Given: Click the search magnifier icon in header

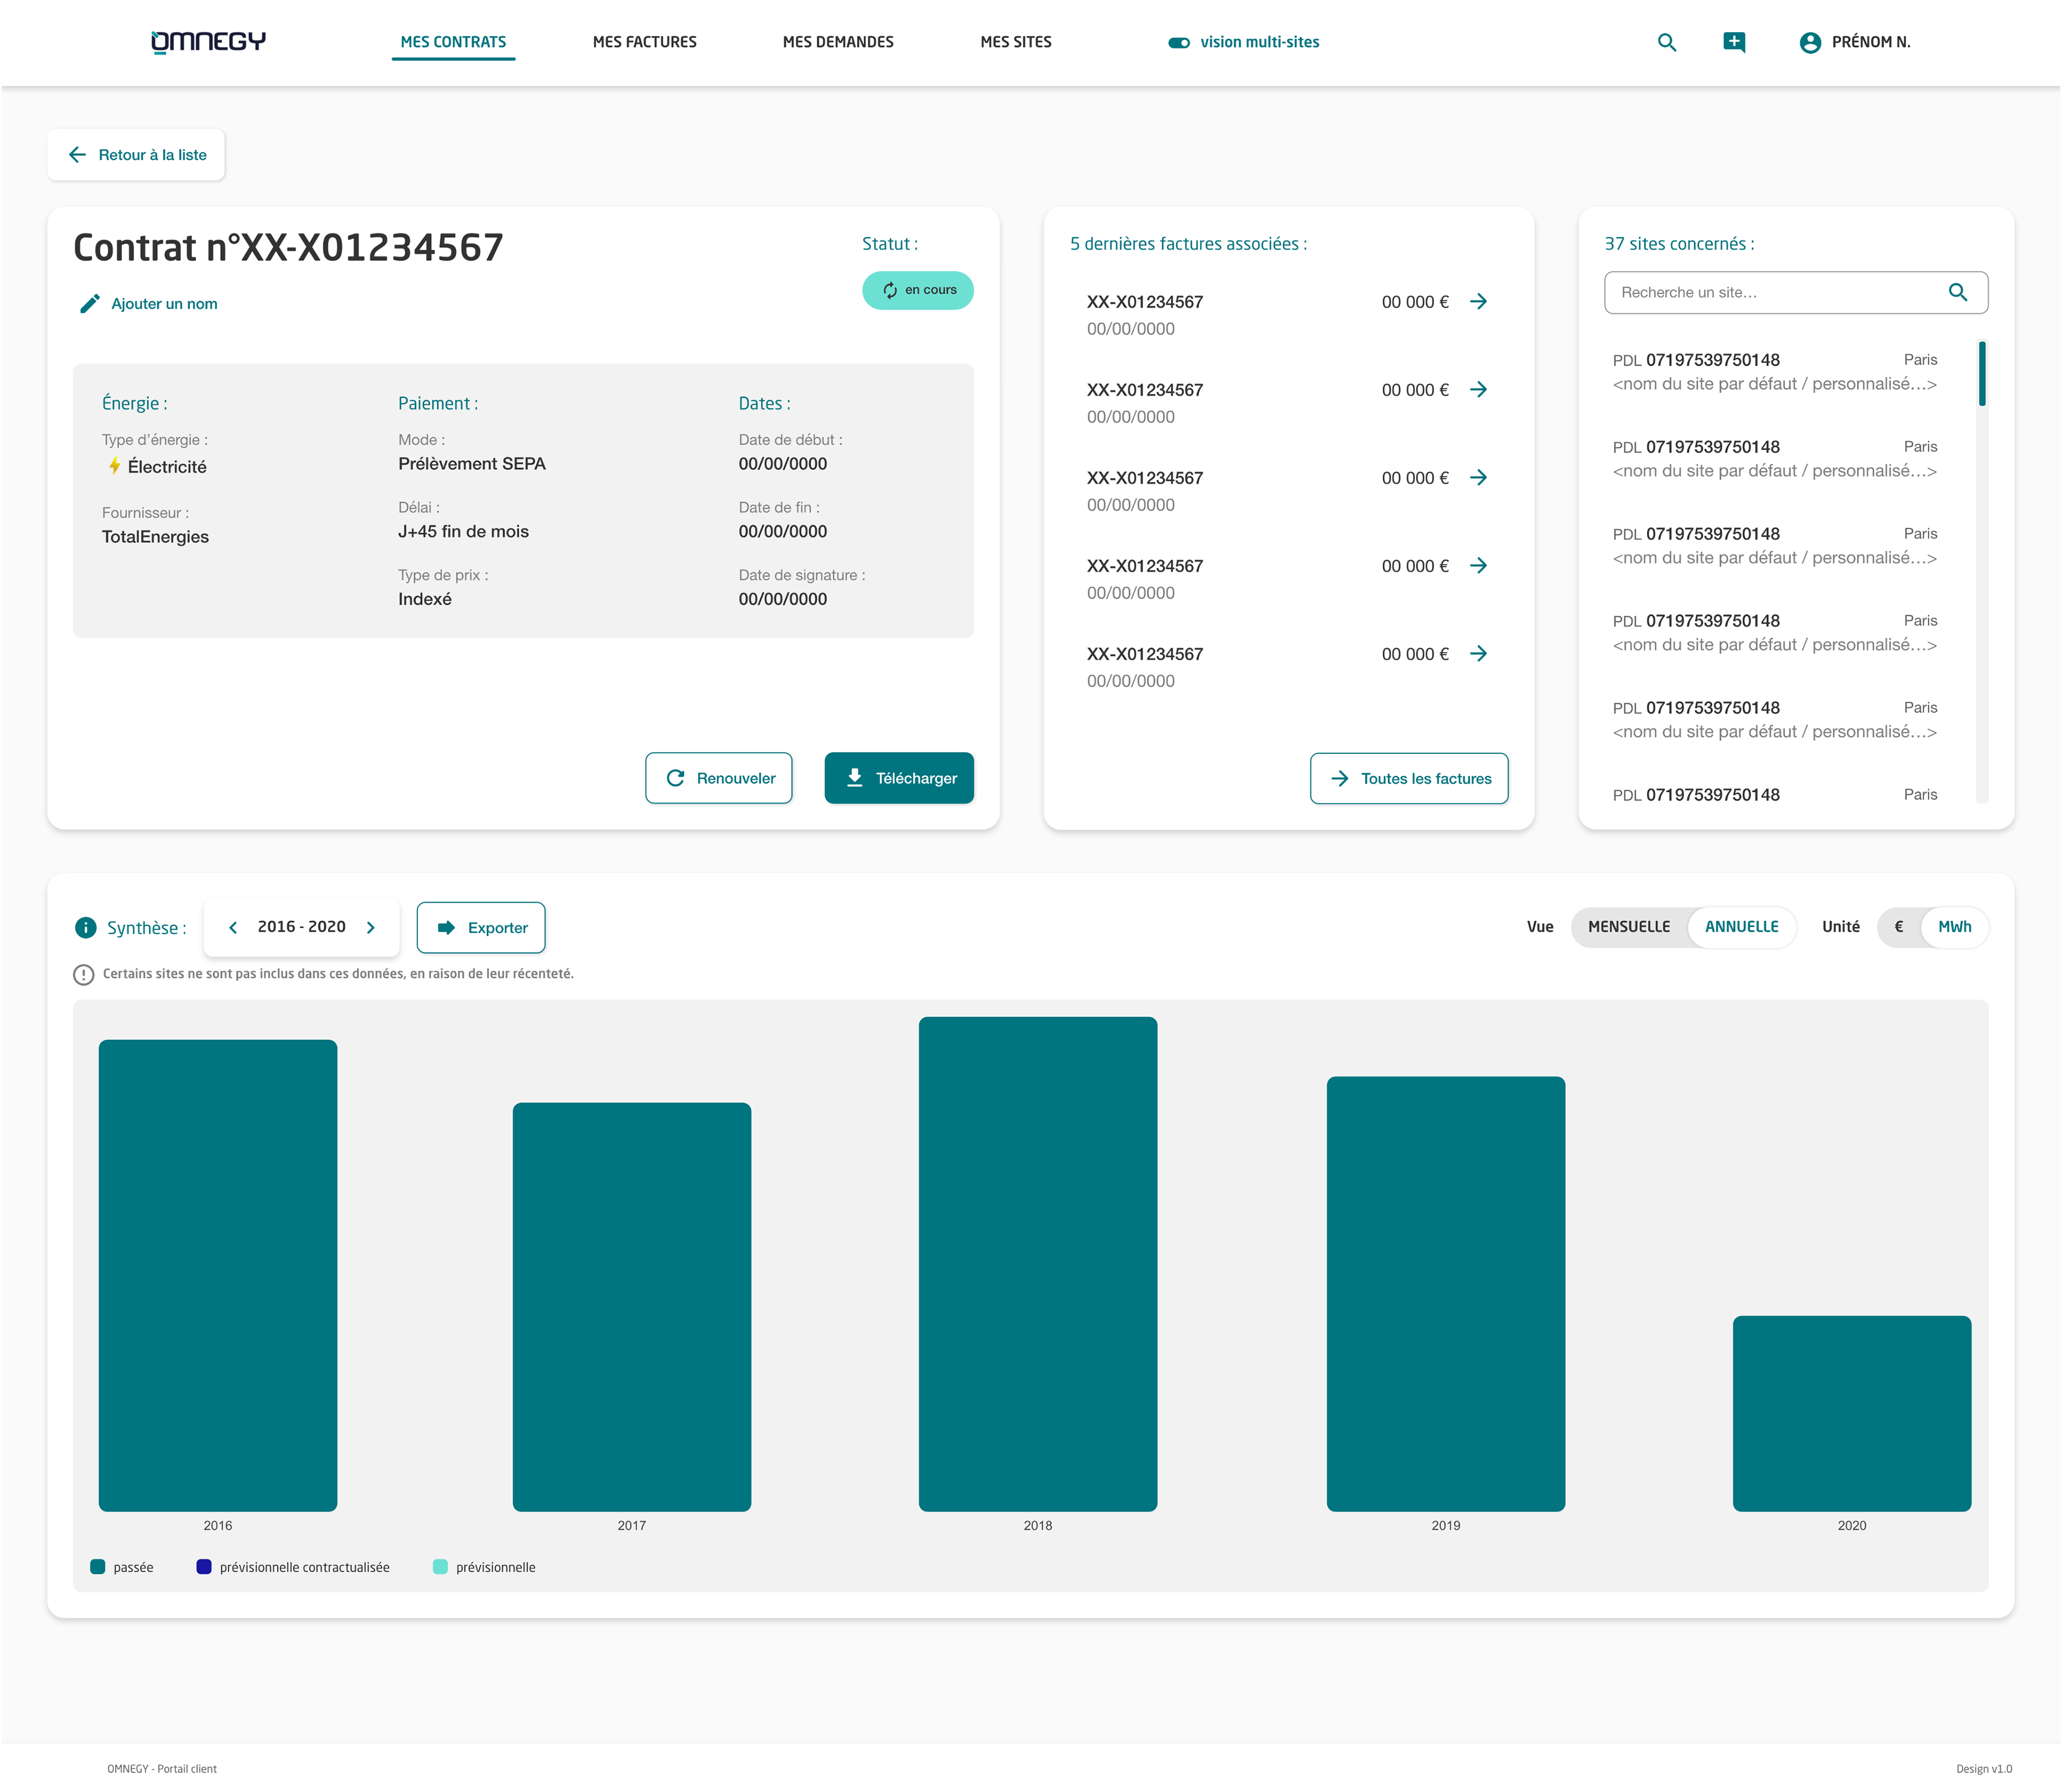Looking at the screenshot, I should point(1666,42).
